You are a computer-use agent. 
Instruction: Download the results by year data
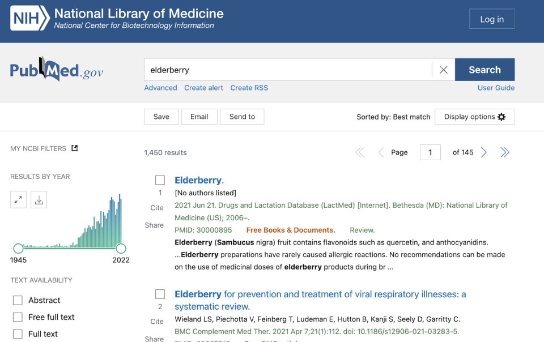[39, 200]
